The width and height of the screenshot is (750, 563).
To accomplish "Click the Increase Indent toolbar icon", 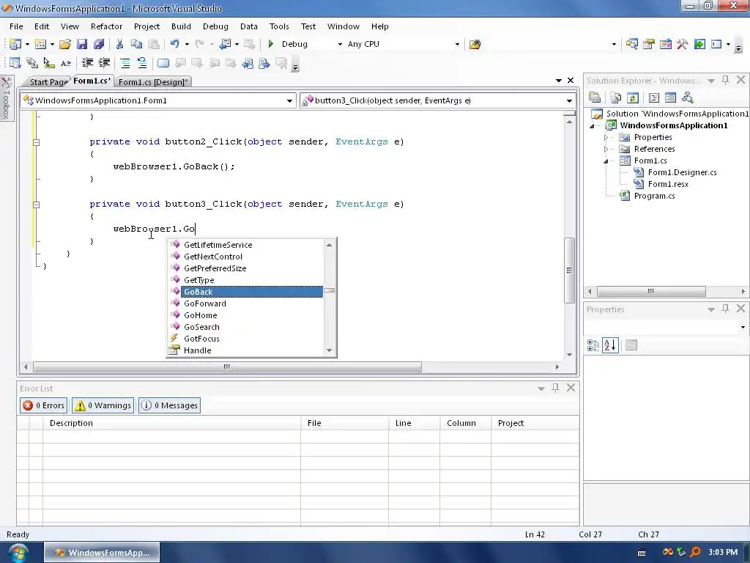I will pos(104,63).
